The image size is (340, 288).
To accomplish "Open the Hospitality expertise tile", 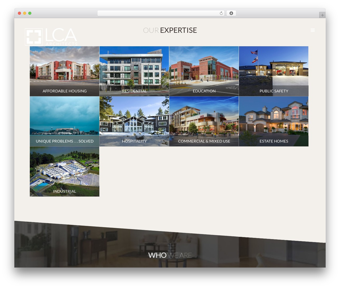I will (x=134, y=121).
